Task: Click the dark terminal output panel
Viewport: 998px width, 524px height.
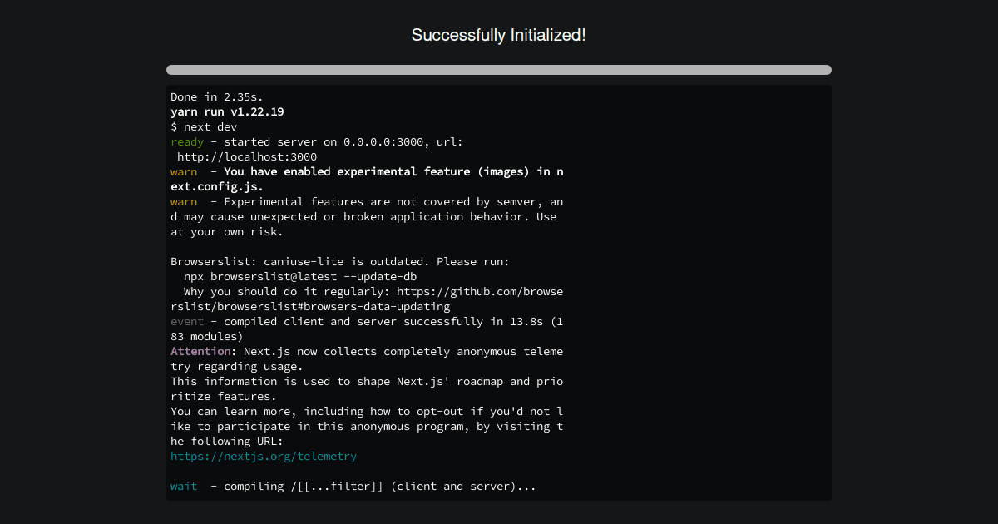Action: pos(707,291)
